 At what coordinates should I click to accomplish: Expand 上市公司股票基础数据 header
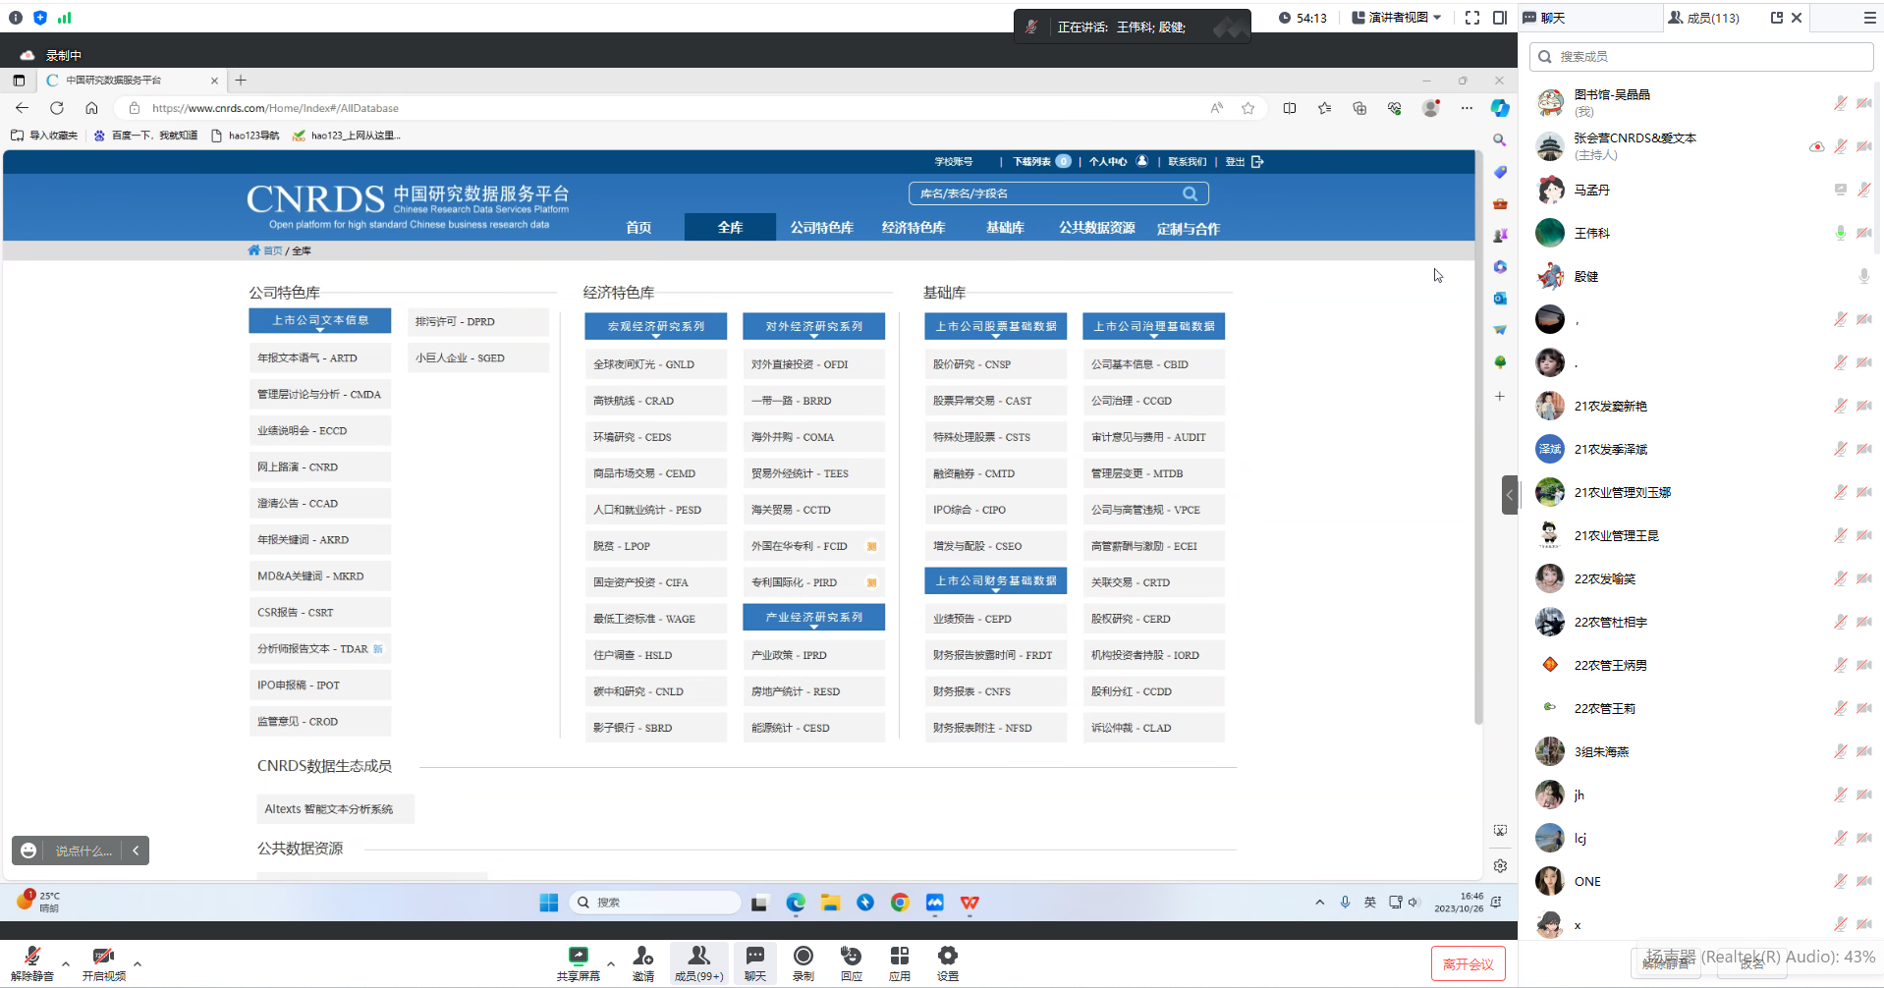(x=995, y=327)
